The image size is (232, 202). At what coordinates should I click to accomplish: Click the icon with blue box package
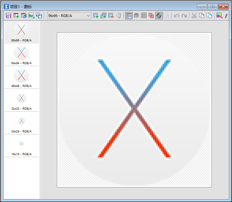click(24, 15)
